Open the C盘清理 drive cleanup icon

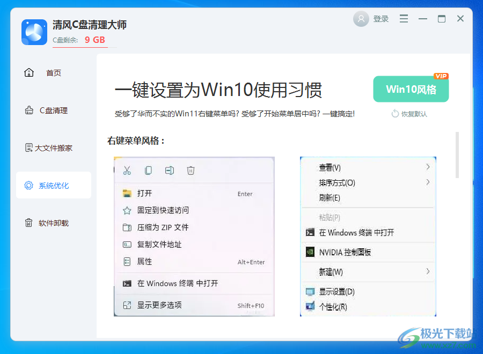pyautogui.click(x=28, y=110)
